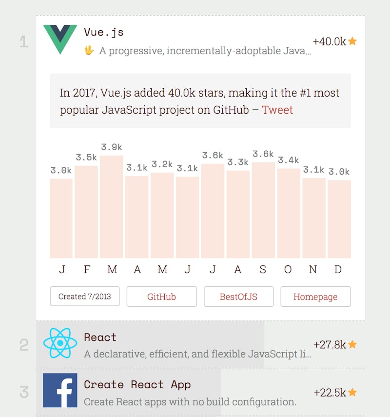Click the star icon beside +27.8k
Viewport: 390px width, 417px height.
[352, 345]
